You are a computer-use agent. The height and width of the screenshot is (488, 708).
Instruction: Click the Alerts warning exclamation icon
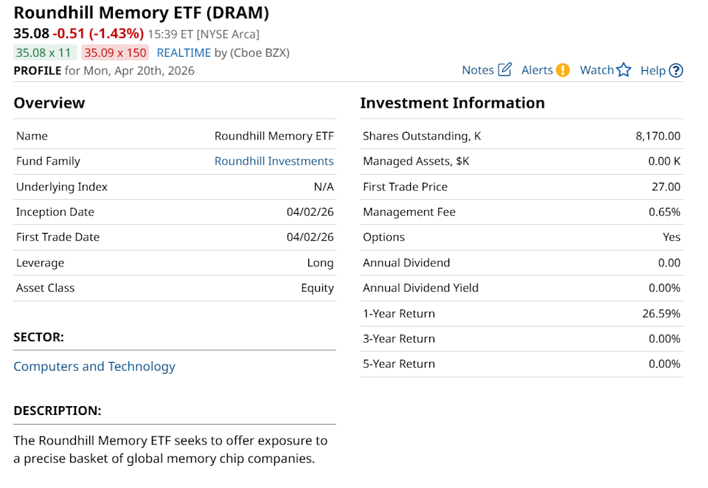pos(562,69)
